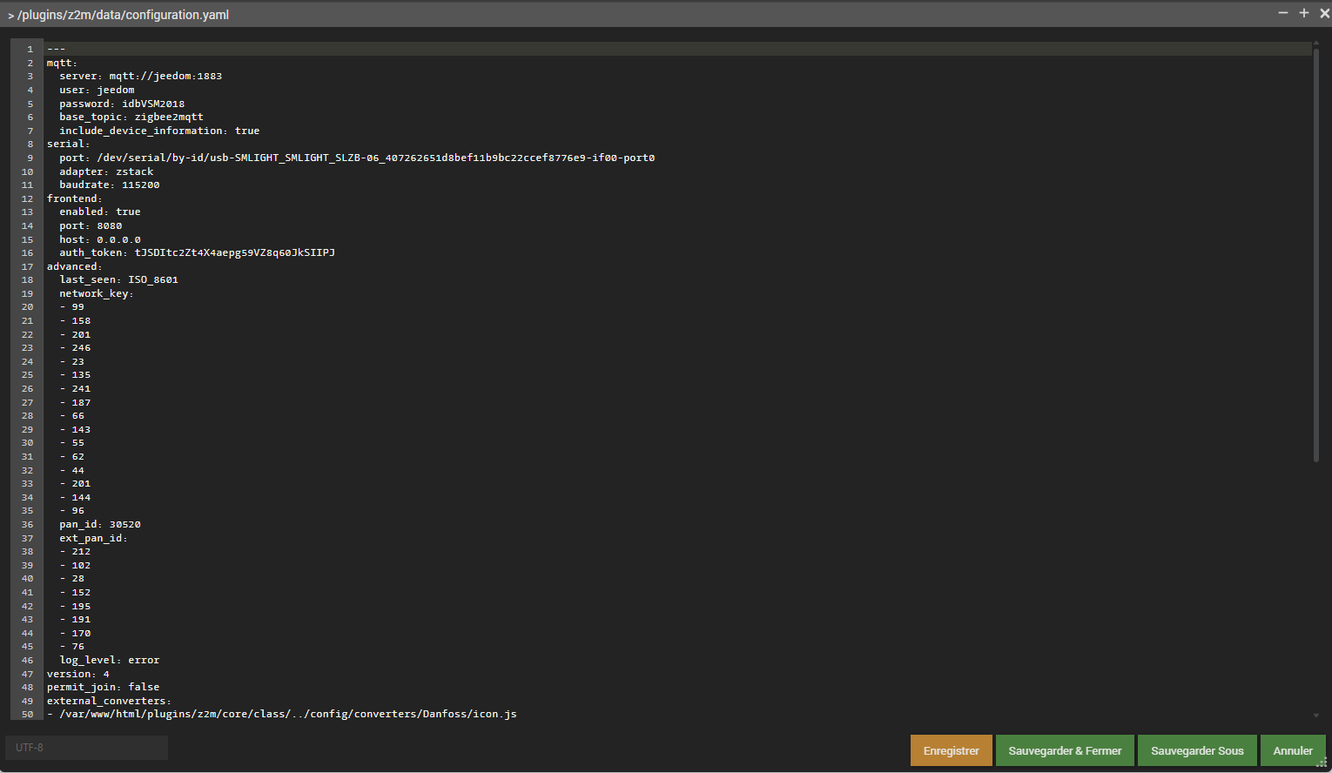Click the serial port path line
Screen dimensions: 1332x773
click(357, 158)
